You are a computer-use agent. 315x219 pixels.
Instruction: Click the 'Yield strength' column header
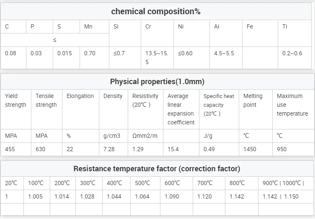coord(15,100)
